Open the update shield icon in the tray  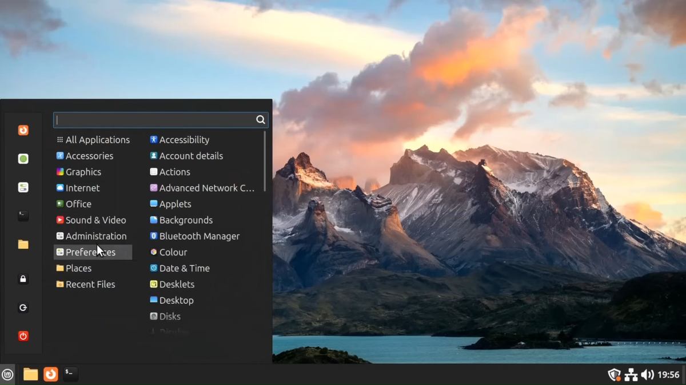coord(615,375)
